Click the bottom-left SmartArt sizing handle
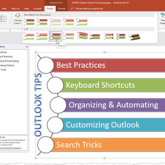 (36, 158)
